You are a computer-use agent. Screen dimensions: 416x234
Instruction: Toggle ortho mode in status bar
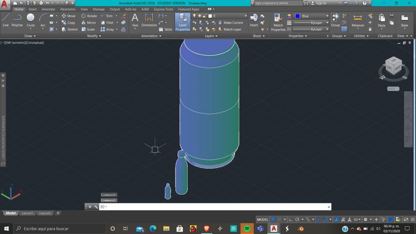(x=291, y=219)
